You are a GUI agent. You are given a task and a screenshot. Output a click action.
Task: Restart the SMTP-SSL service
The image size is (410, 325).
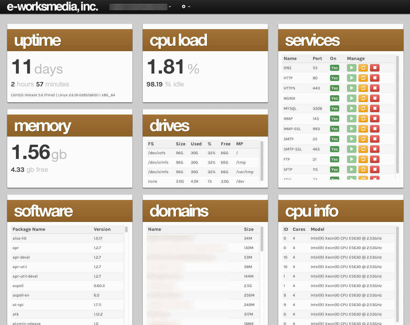point(363,149)
